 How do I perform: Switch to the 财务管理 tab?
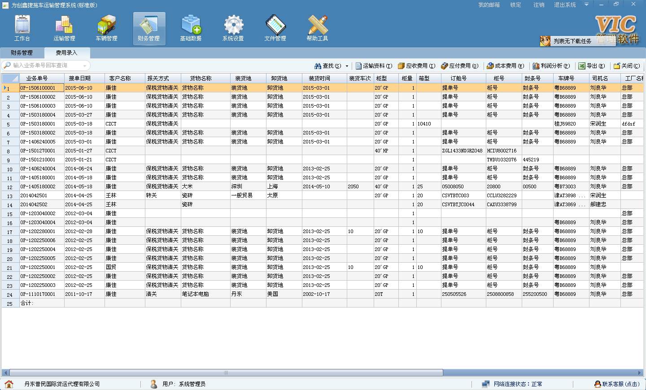tap(22, 53)
